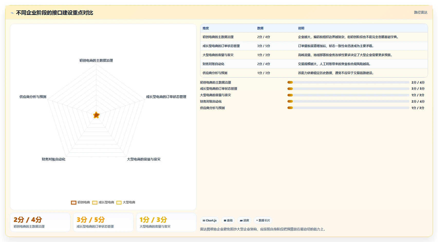The height and width of the screenshot is (242, 438).
Task: Click the description starting with 该能力依赖稳定历史数据
Action: coord(336,73)
